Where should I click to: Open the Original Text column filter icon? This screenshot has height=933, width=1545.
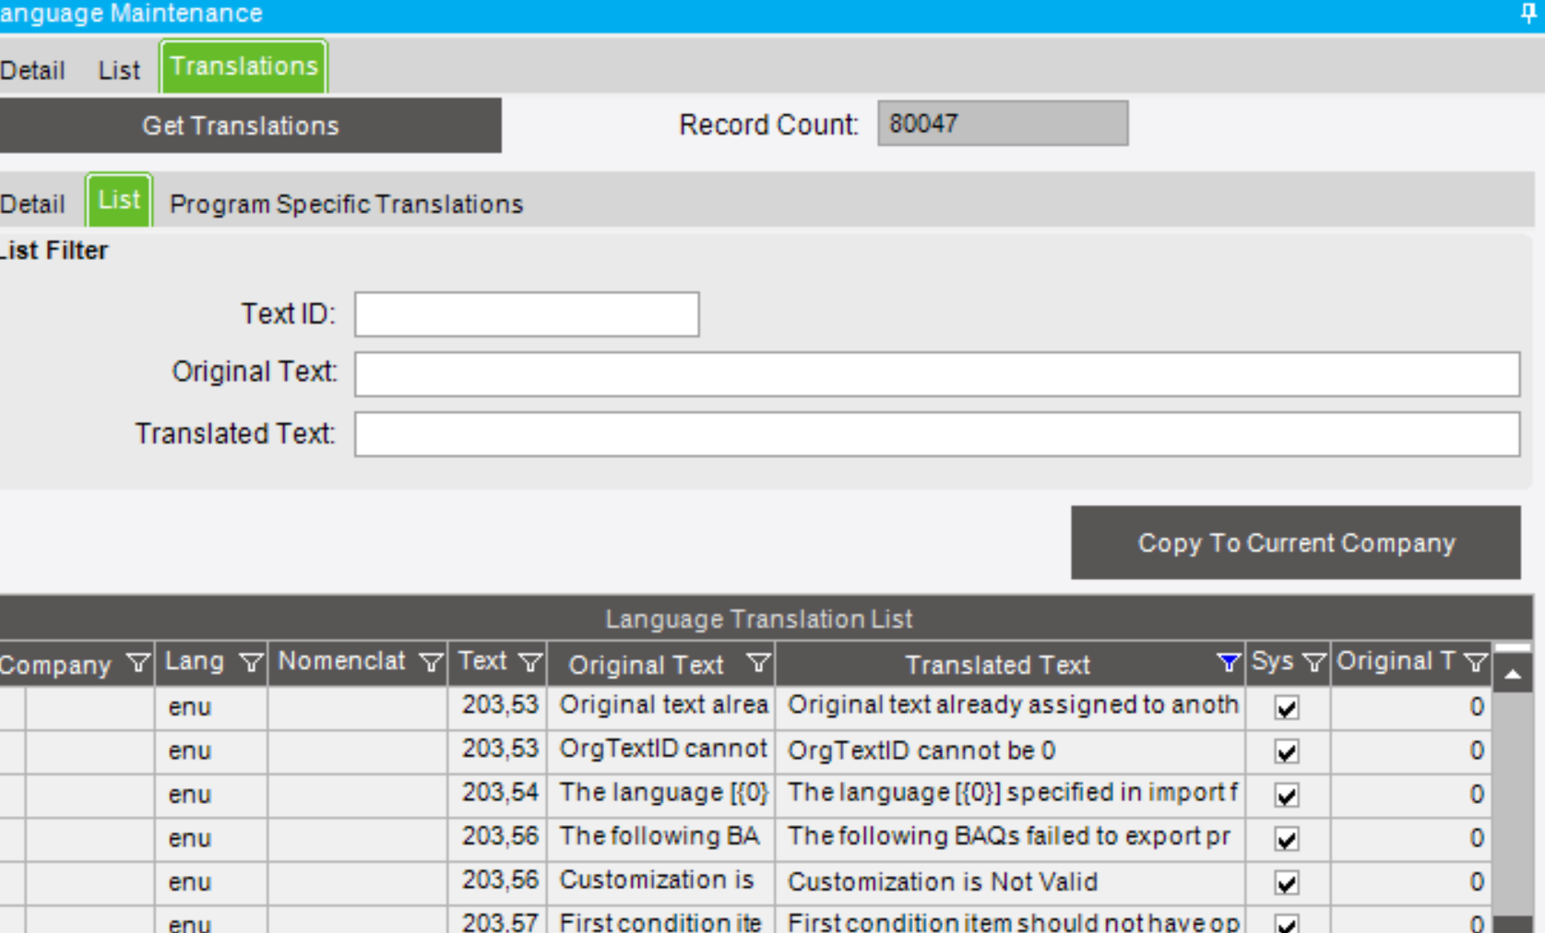point(757,663)
